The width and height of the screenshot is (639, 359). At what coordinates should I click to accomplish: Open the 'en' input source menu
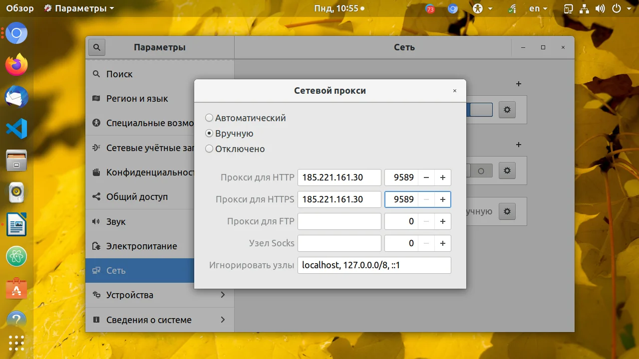tap(538, 8)
